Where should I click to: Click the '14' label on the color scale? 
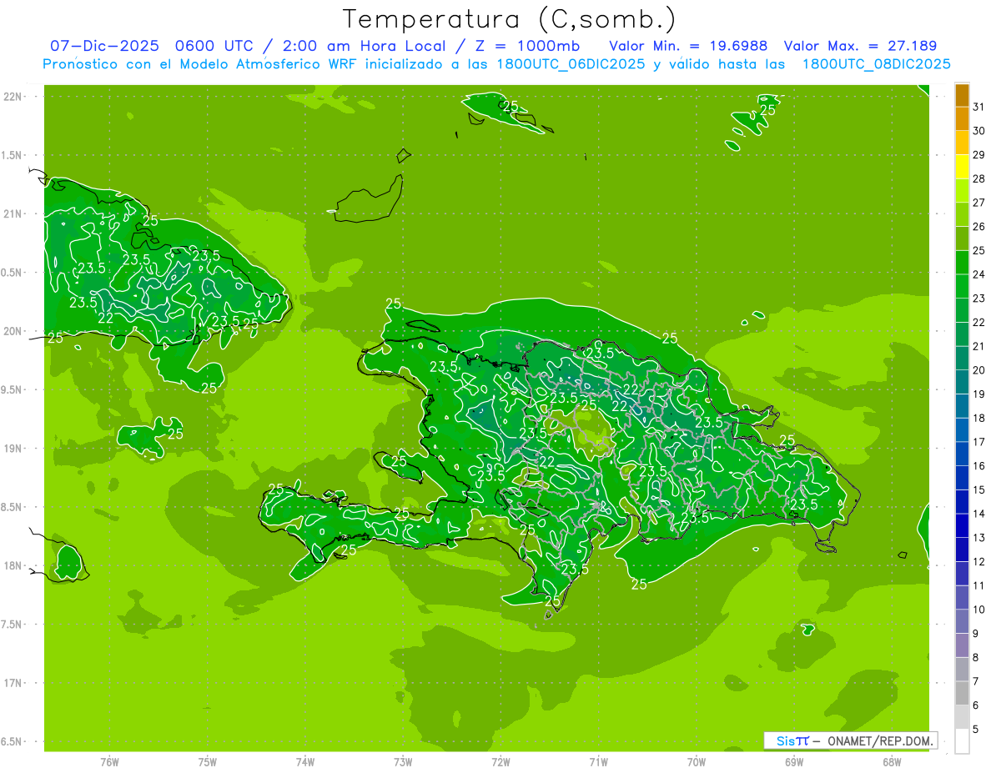978,514
